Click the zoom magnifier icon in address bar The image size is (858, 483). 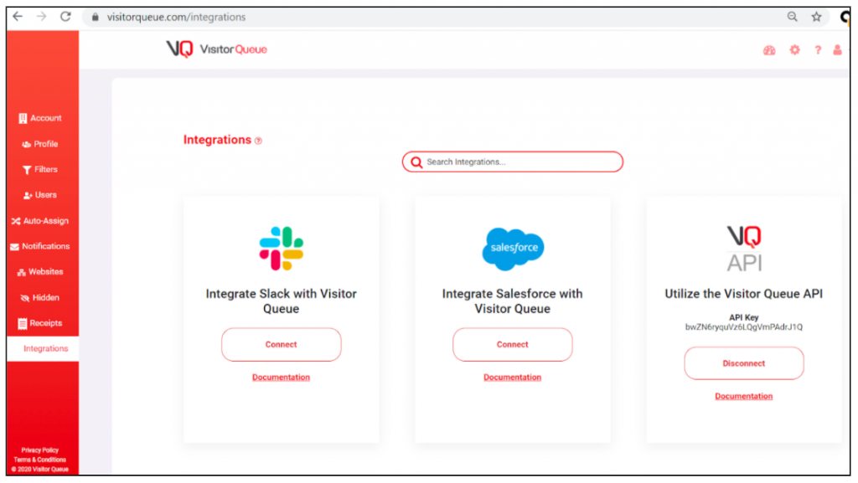coord(792,17)
